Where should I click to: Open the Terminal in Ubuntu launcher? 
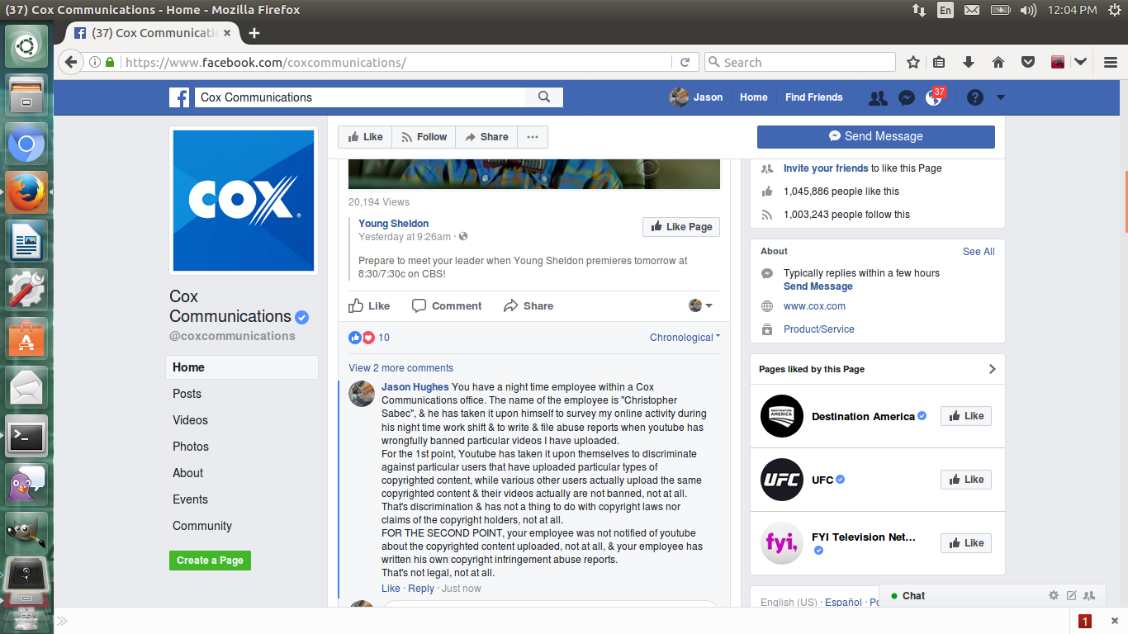pos(26,436)
